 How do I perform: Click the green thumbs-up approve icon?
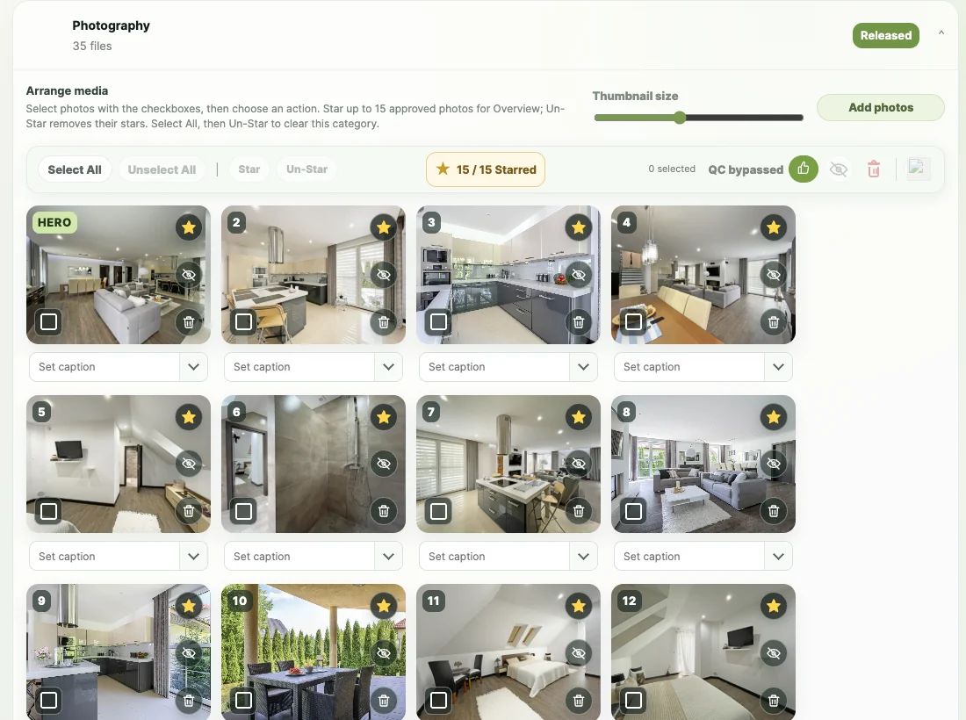point(804,169)
